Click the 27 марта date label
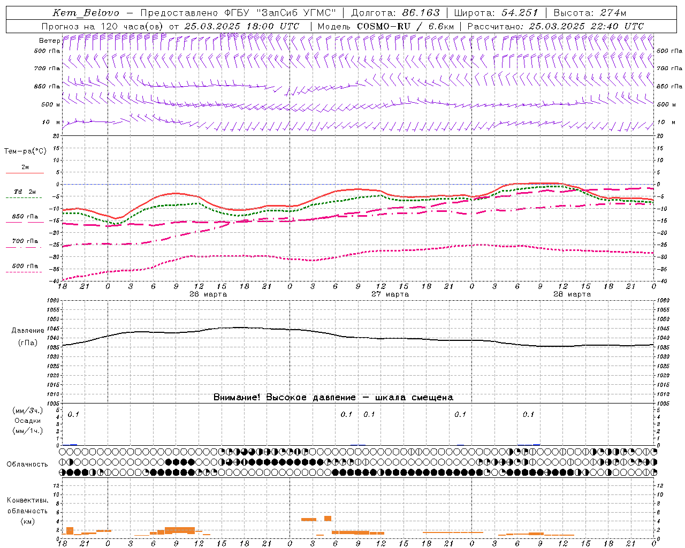The image size is (685, 548). [x=390, y=294]
